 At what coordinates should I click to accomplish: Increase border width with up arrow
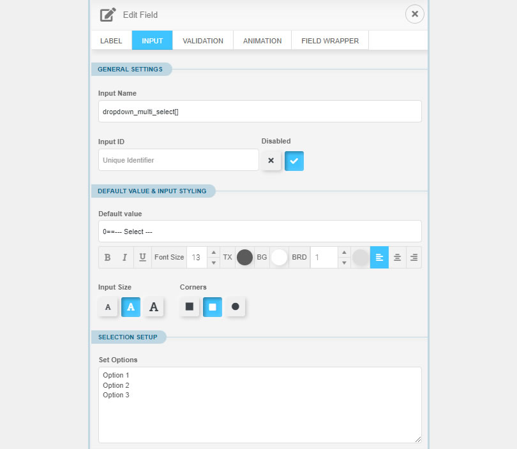(x=344, y=253)
